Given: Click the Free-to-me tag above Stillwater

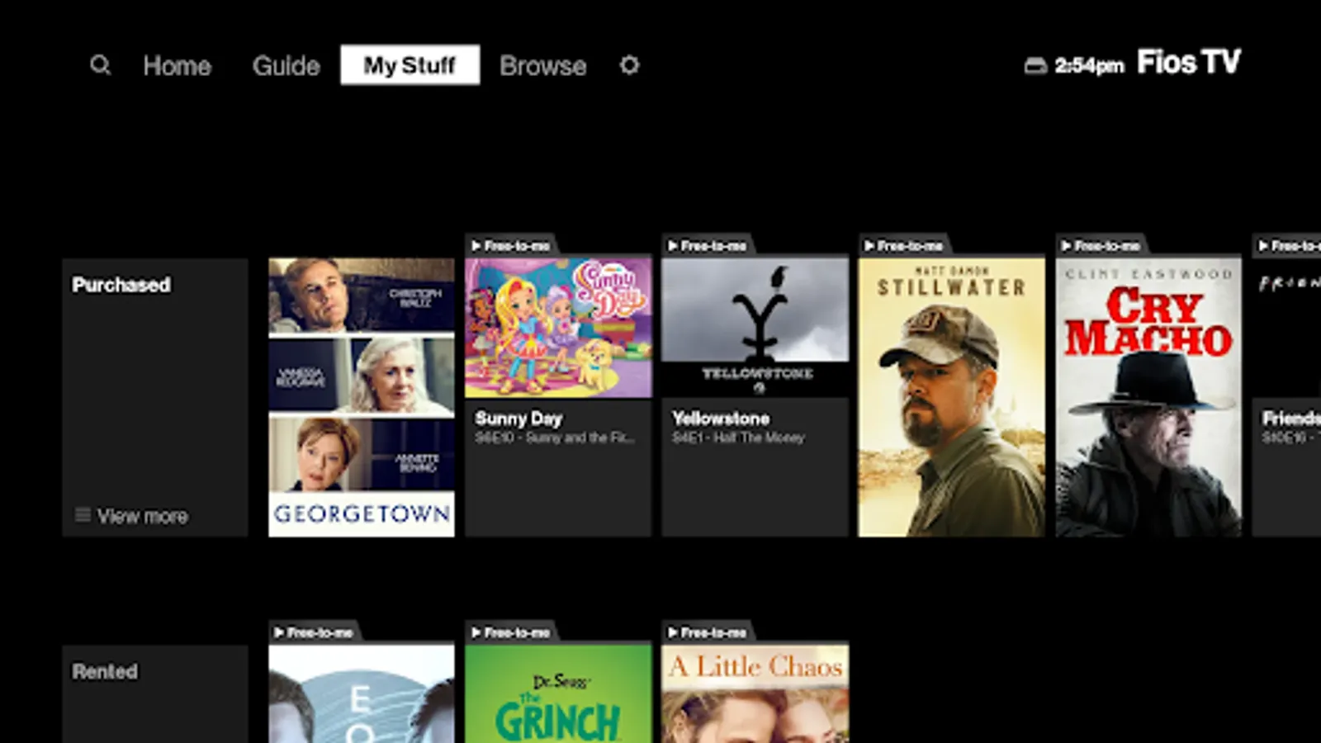Looking at the screenshot, I should [905, 245].
